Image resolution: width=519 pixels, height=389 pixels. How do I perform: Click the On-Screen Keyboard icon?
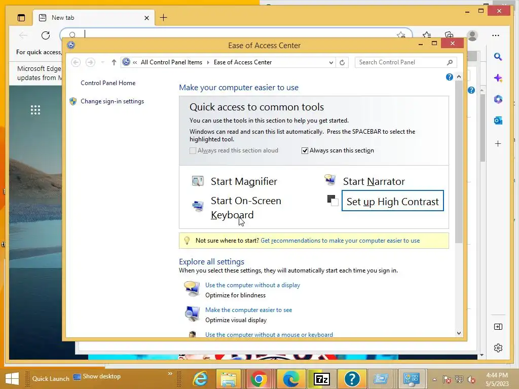[198, 206]
